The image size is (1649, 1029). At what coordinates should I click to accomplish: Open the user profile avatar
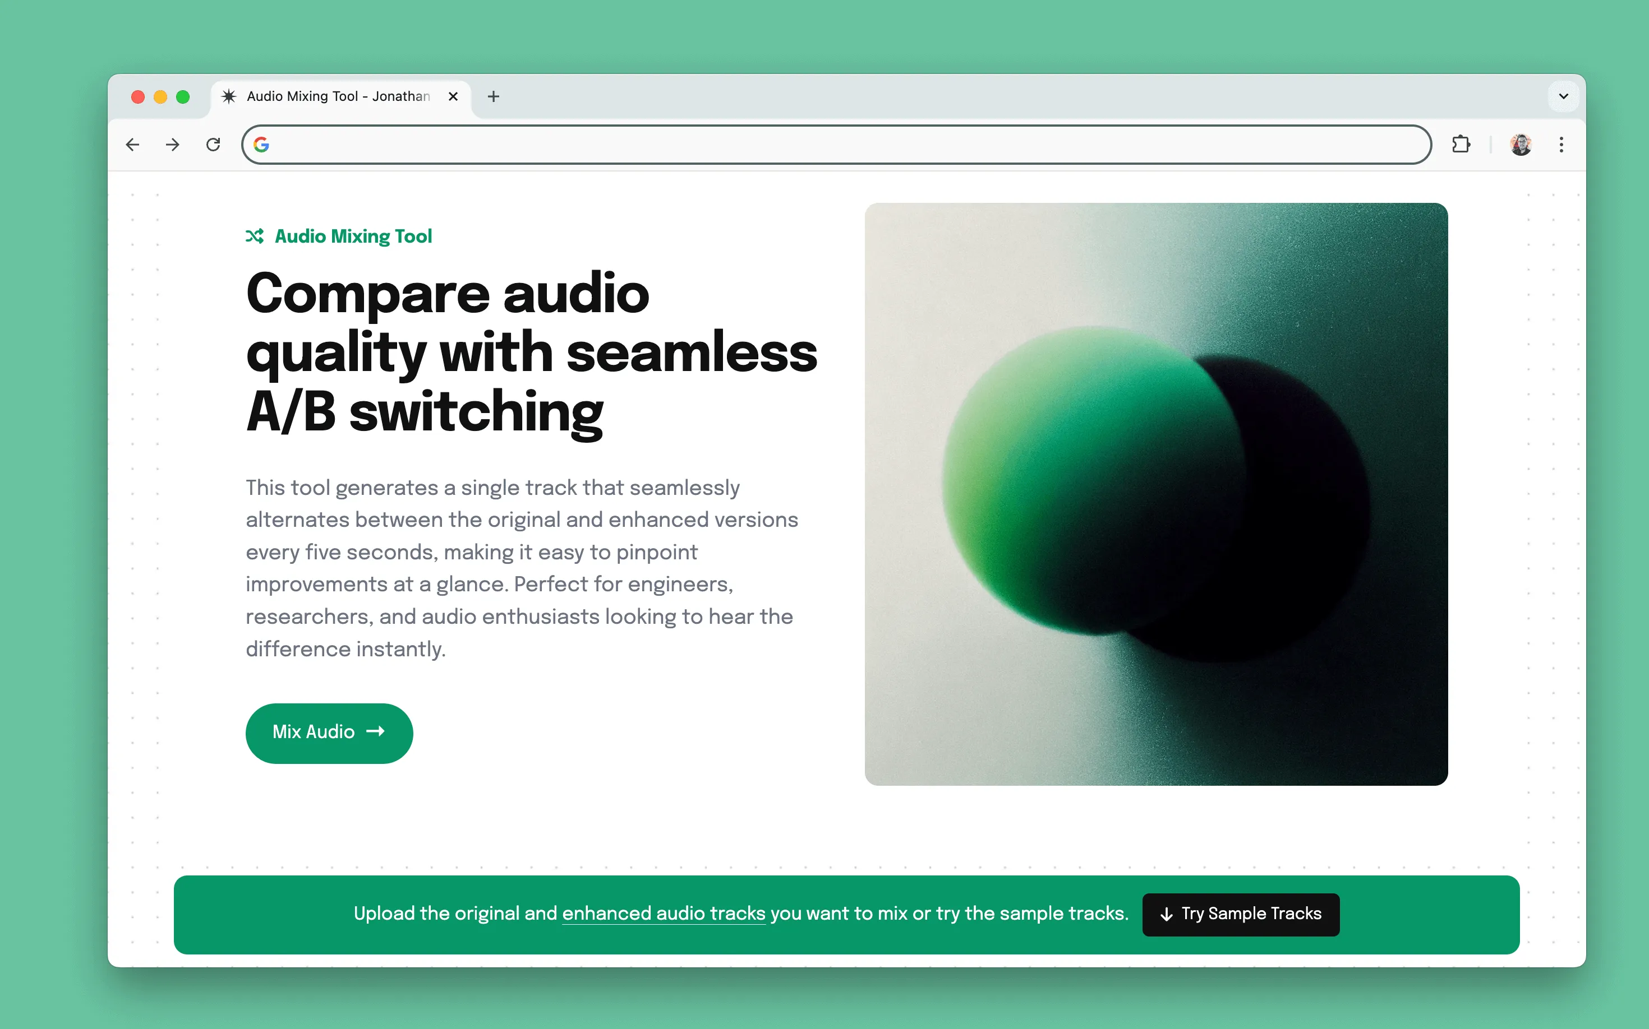tap(1521, 144)
